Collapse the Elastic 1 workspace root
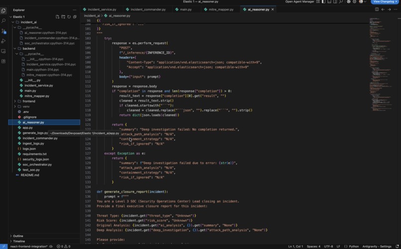 tap(44, 16)
